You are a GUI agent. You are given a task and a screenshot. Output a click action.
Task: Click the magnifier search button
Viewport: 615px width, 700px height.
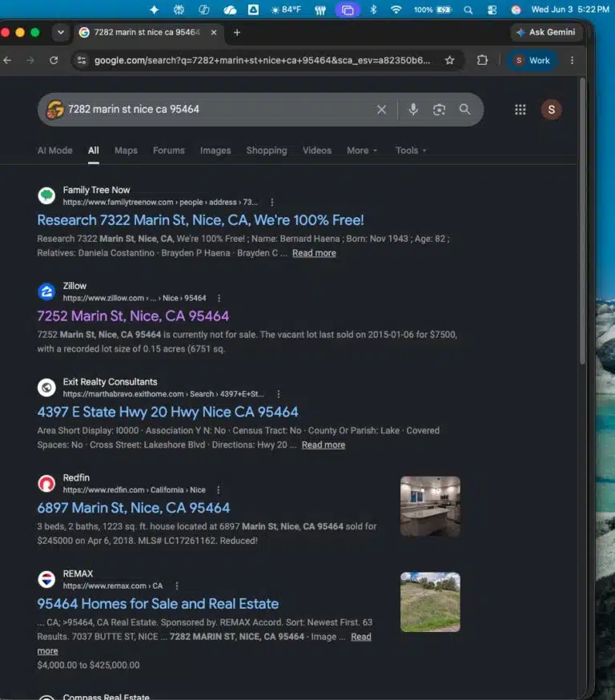(x=464, y=110)
